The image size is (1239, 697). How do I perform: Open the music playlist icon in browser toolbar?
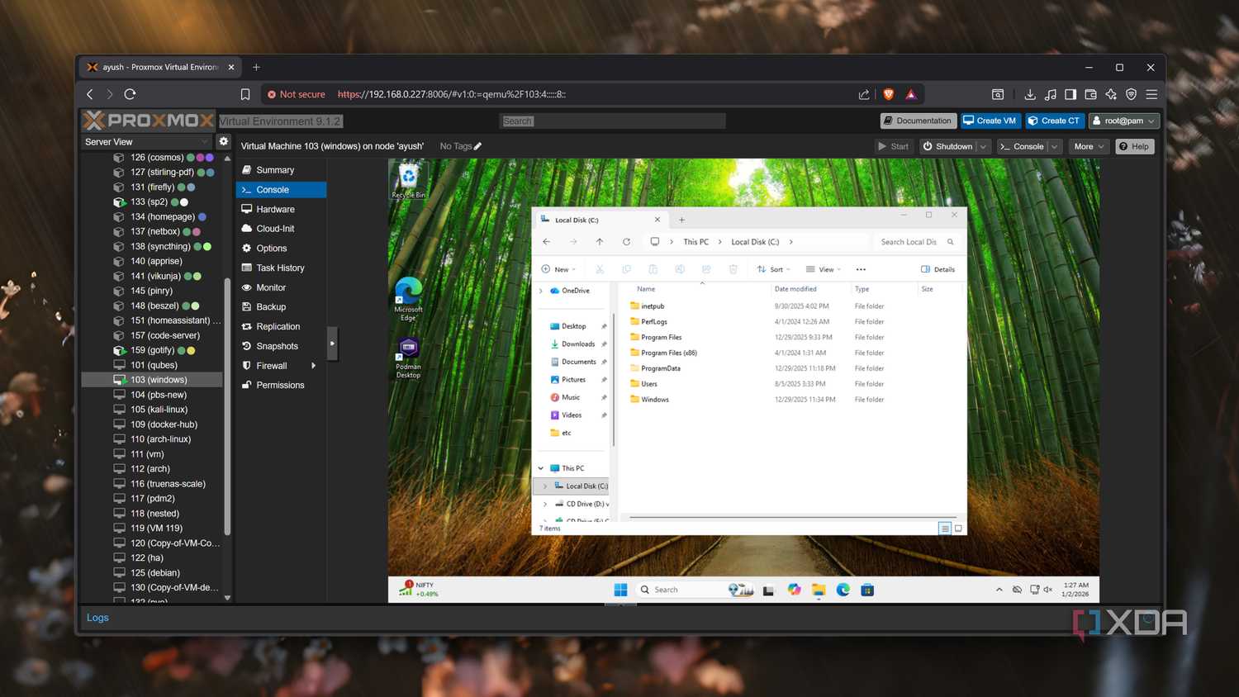(1050, 94)
